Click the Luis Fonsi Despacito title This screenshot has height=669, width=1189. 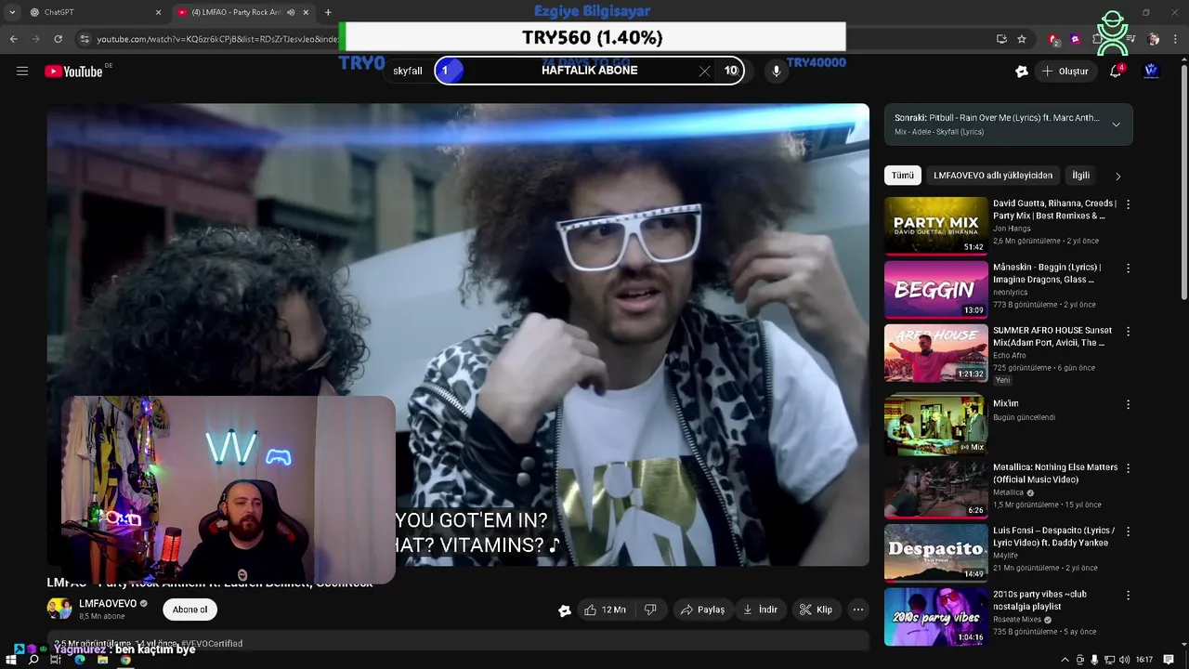tap(1053, 536)
